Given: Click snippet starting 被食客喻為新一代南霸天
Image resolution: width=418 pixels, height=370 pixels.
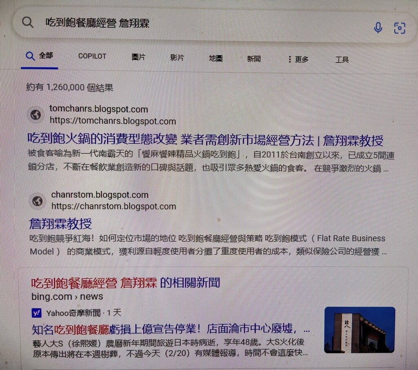Looking at the screenshot, I should pyautogui.click(x=211, y=161).
